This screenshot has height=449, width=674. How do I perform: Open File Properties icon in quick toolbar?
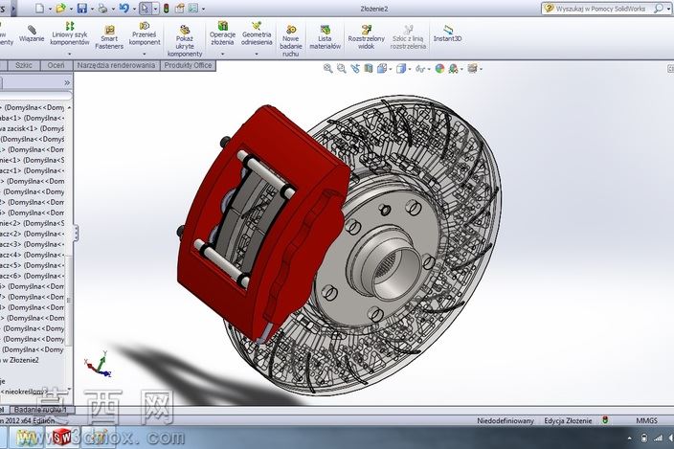tap(180, 9)
